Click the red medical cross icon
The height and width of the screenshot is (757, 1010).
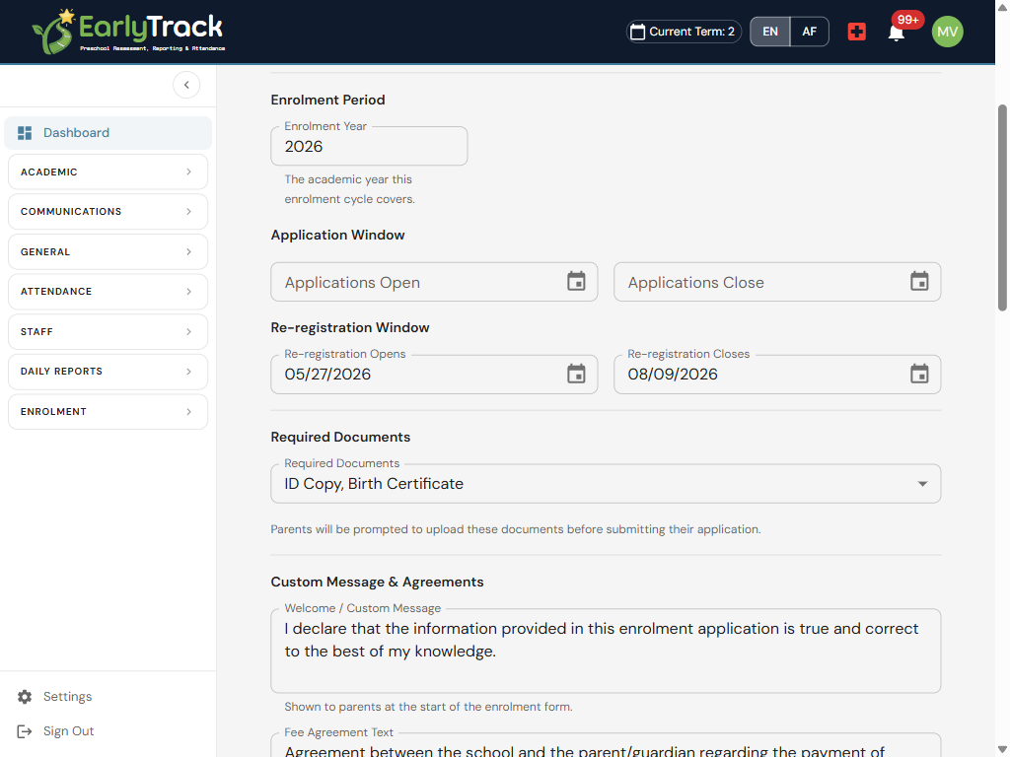[856, 32]
